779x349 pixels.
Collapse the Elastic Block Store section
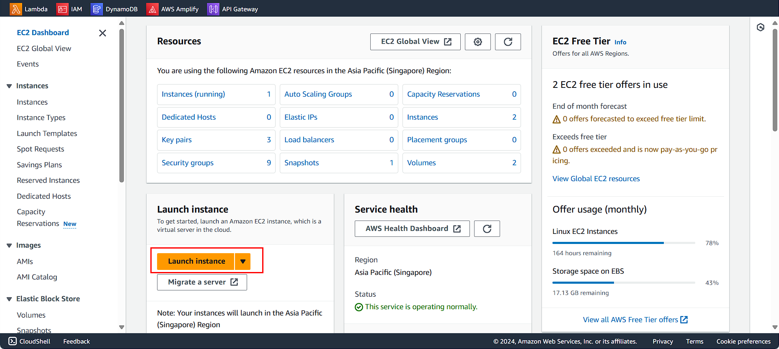(9, 299)
